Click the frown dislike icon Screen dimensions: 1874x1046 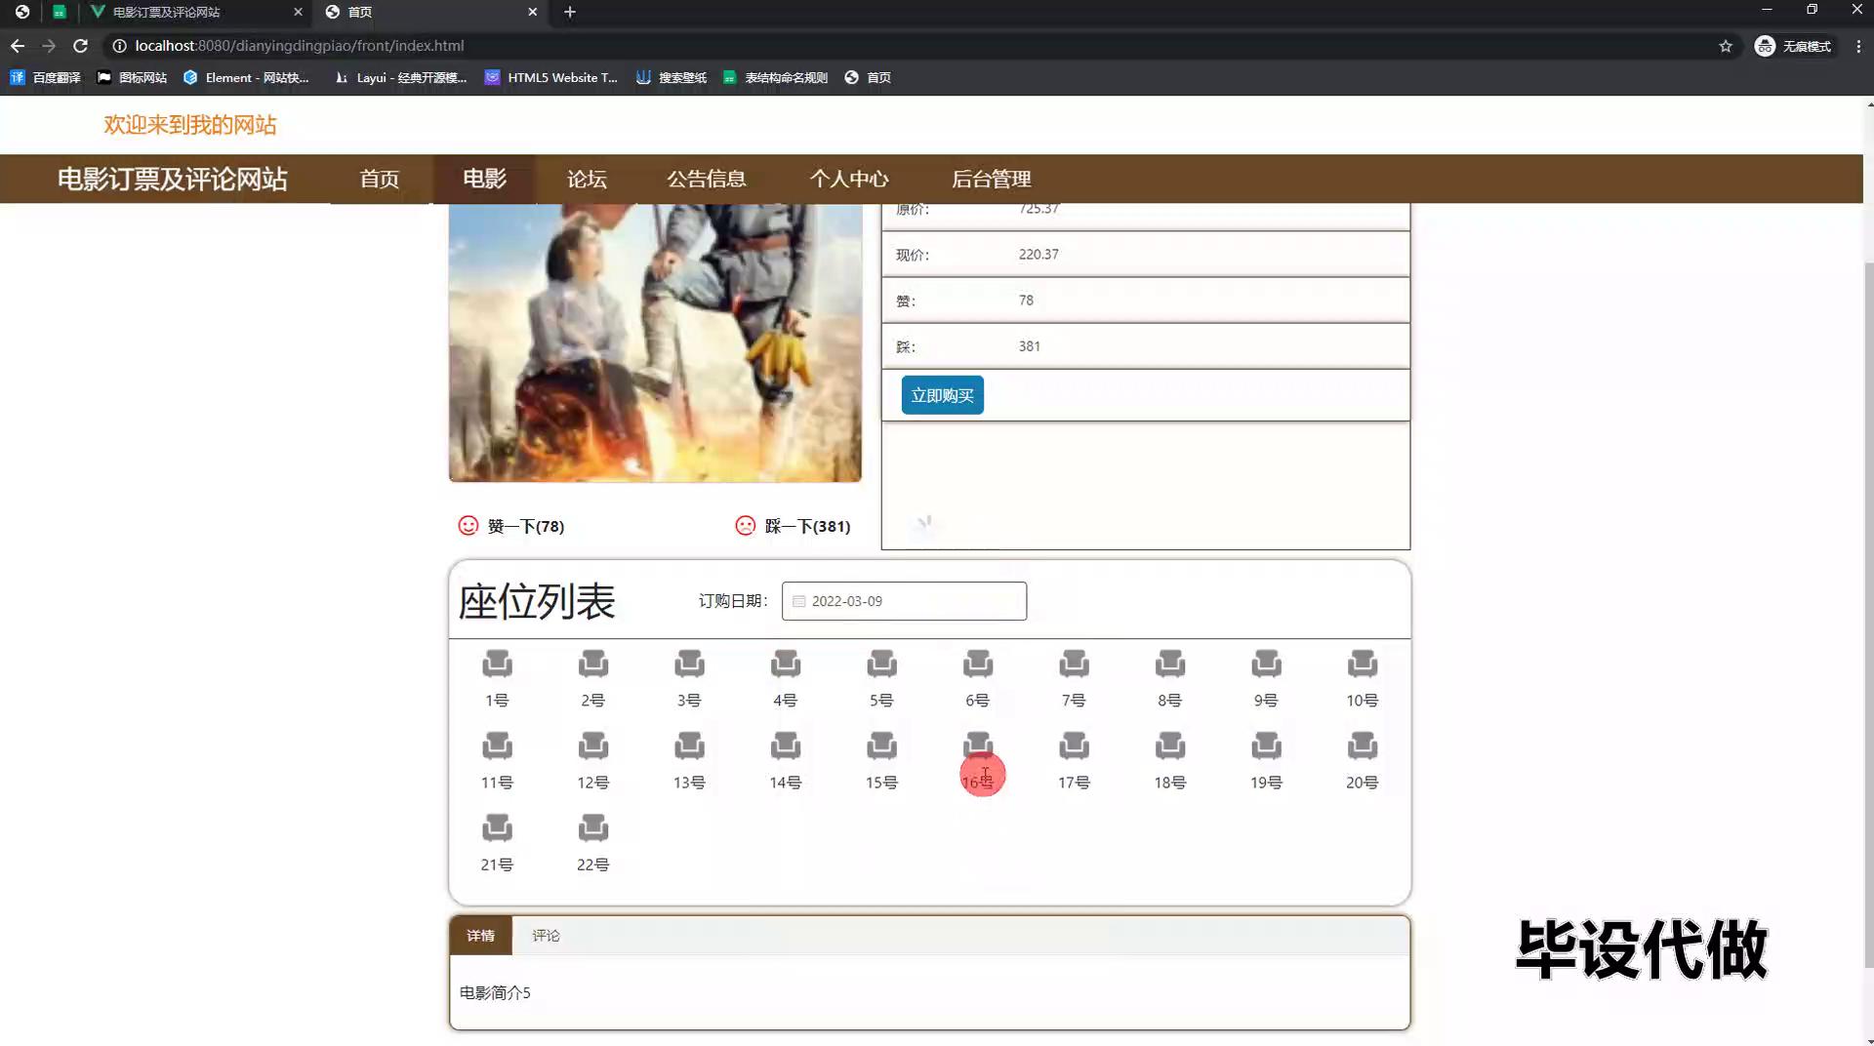point(746,526)
